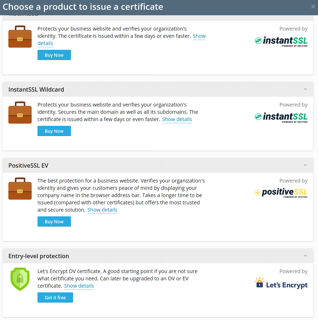Click the topmost briefcase icon
The width and height of the screenshot is (318, 320).
20,36
